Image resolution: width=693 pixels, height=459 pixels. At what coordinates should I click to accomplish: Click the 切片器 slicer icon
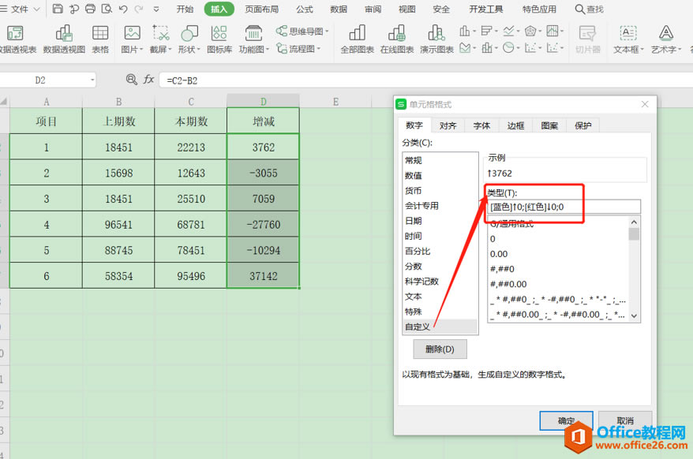coord(588,39)
